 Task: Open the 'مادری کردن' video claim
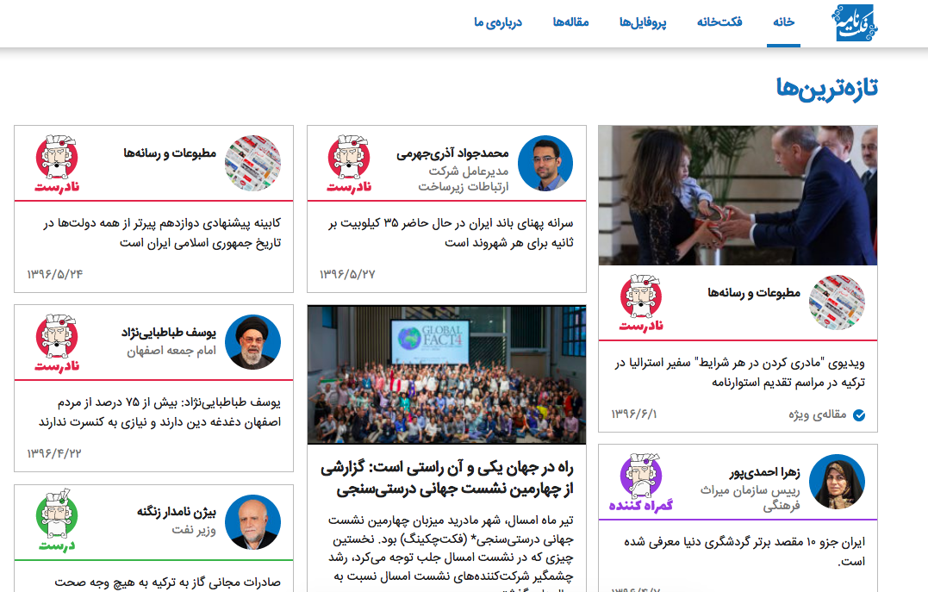tap(740, 372)
